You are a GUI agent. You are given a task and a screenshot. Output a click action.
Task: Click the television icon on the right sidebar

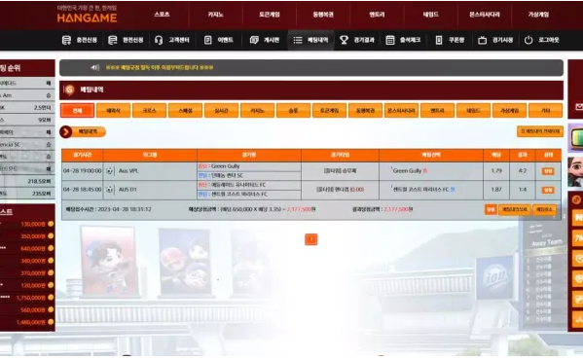click(x=576, y=137)
